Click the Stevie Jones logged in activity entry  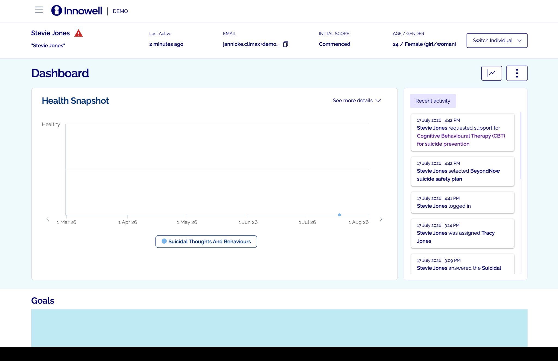point(462,202)
